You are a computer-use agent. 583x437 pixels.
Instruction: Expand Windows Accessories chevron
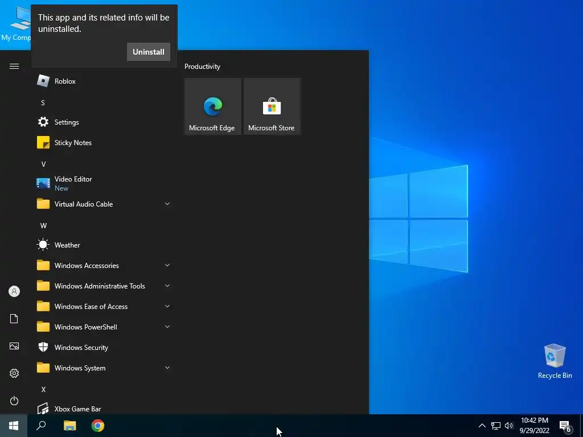tap(167, 265)
